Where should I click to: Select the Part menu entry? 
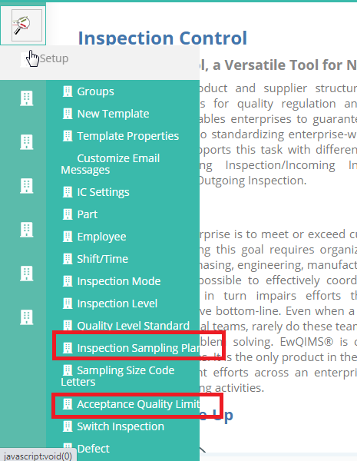88,214
